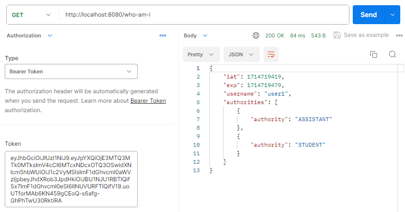The width and height of the screenshot is (405, 212).
Task: Open the GET method dropdown
Action: tap(31, 15)
